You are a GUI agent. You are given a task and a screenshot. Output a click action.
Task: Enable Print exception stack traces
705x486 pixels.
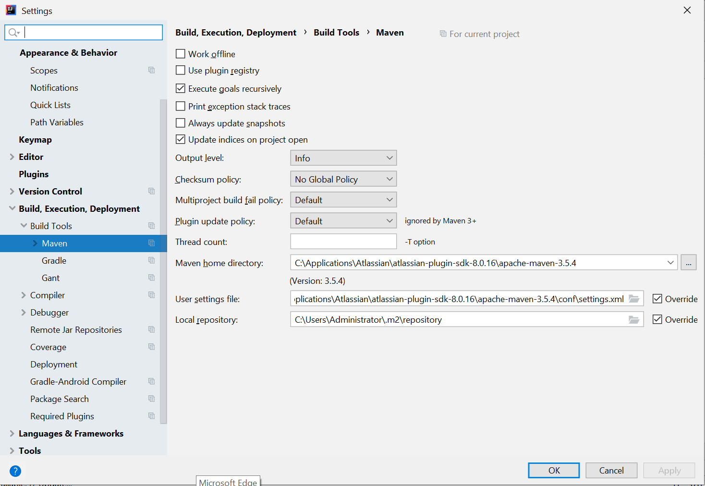click(181, 106)
